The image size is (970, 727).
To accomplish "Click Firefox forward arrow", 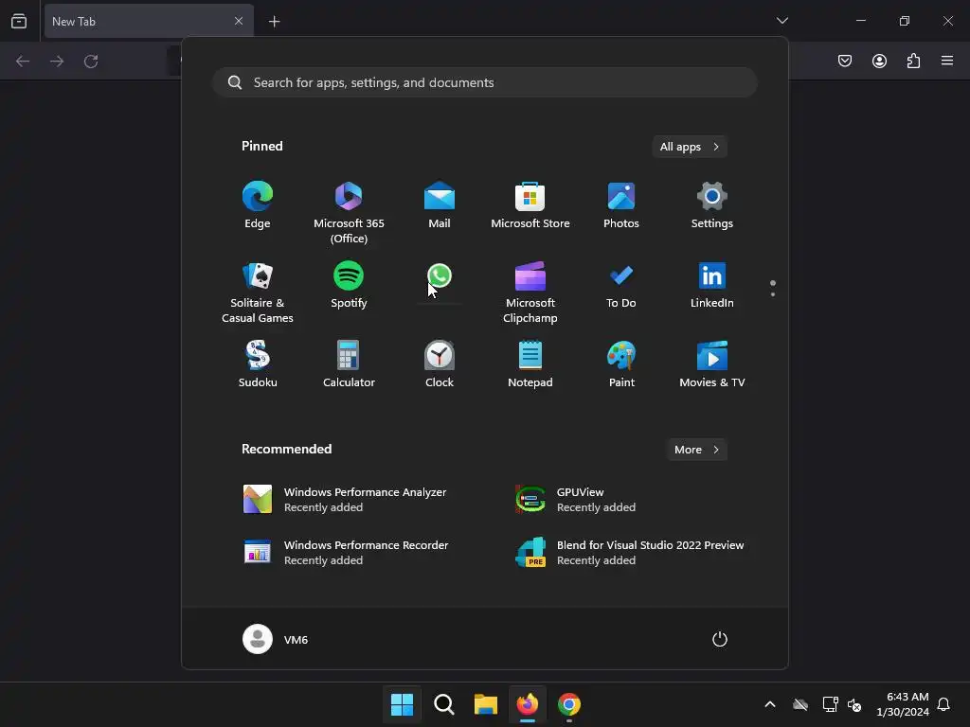I will 57,62.
